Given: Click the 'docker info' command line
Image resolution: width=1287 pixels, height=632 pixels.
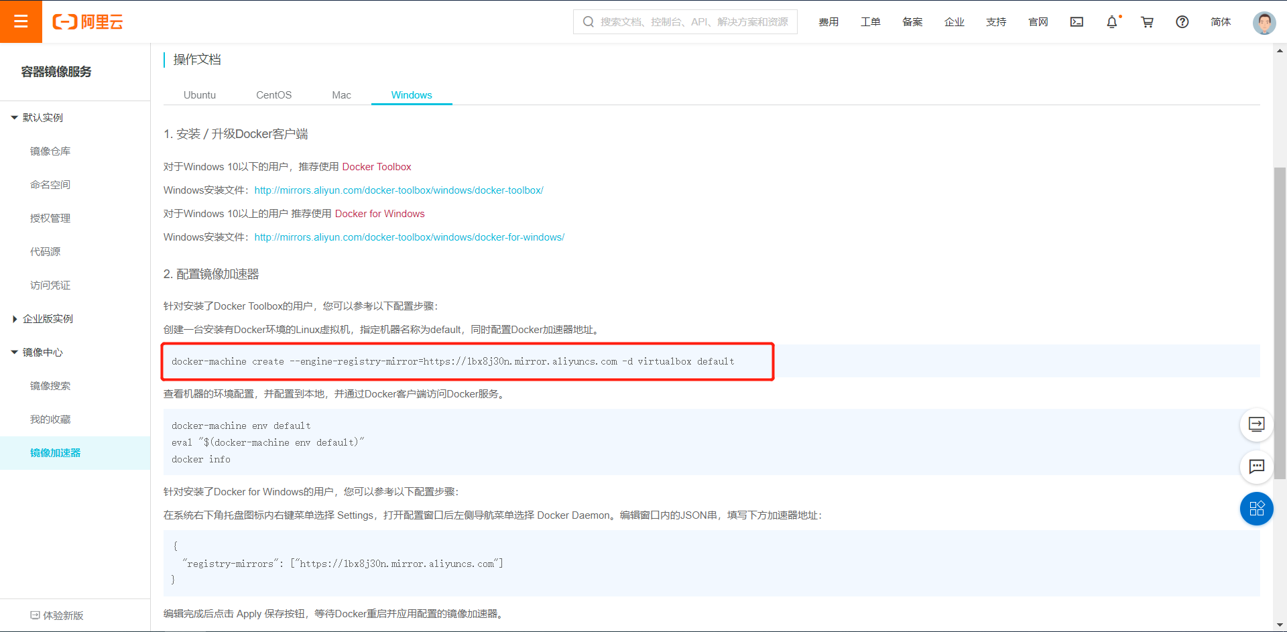Looking at the screenshot, I should [x=201, y=459].
